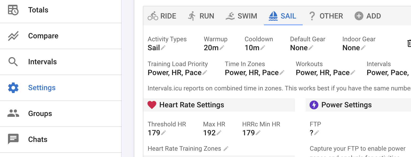Screen dimensions: 411x157
Task: Edit Threshold HR 179 via pencil icon
Action: tap(164, 133)
